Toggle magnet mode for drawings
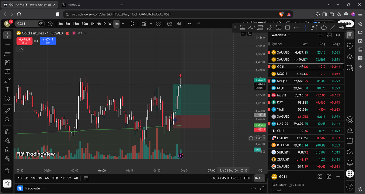 pos(8,132)
